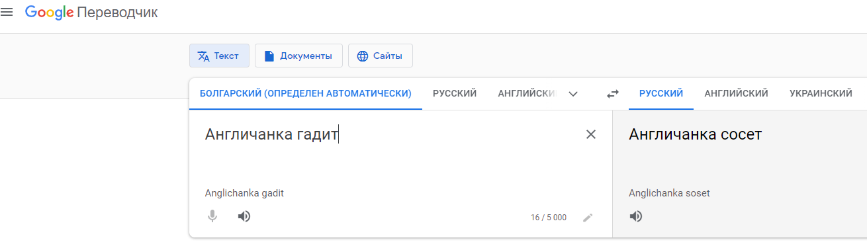Click the Google Переводчик logo
The image size is (867, 252).
(x=91, y=13)
